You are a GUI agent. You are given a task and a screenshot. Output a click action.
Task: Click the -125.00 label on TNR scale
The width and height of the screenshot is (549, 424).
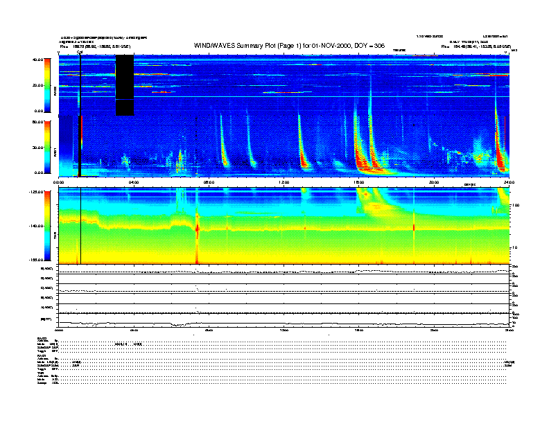36,192
